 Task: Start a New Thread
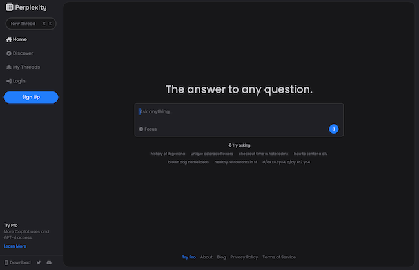[x=31, y=24]
